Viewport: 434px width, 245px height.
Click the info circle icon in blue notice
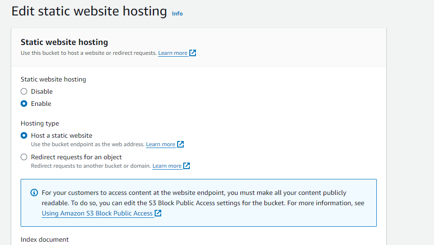click(34, 193)
